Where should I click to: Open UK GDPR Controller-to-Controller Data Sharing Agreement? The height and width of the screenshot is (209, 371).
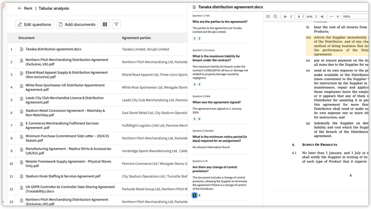point(70,189)
